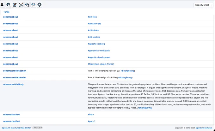Select the Turtle tab

(6, 12)
